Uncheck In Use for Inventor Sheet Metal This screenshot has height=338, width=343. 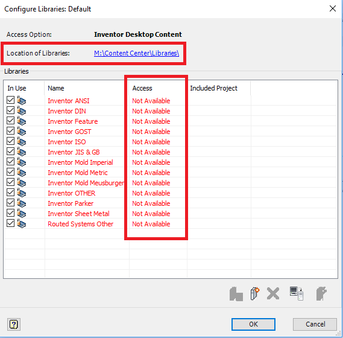click(10, 212)
